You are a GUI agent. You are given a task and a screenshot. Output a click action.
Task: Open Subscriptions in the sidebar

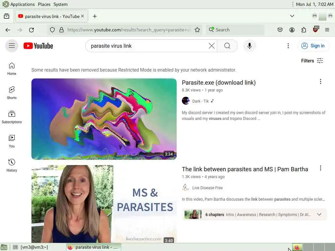pyautogui.click(x=12, y=117)
